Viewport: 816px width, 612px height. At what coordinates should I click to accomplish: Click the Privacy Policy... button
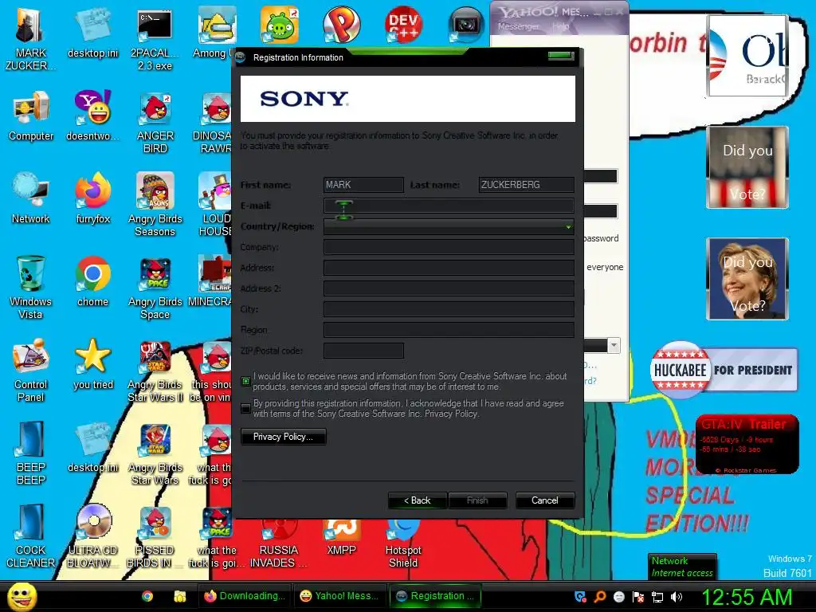tap(283, 437)
